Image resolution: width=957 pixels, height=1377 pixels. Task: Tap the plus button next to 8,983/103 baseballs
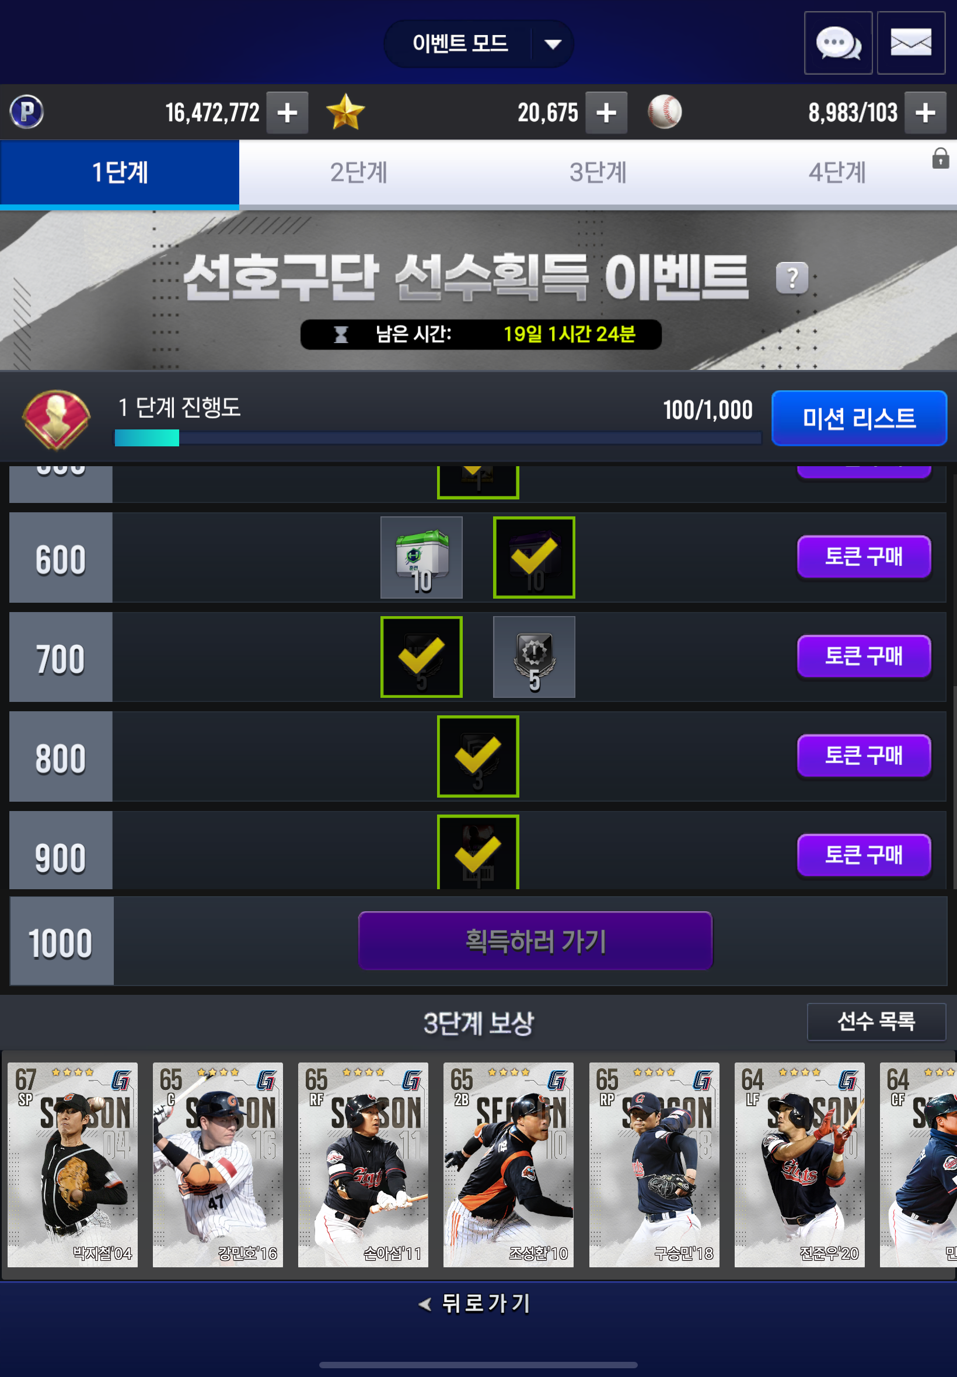925,113
